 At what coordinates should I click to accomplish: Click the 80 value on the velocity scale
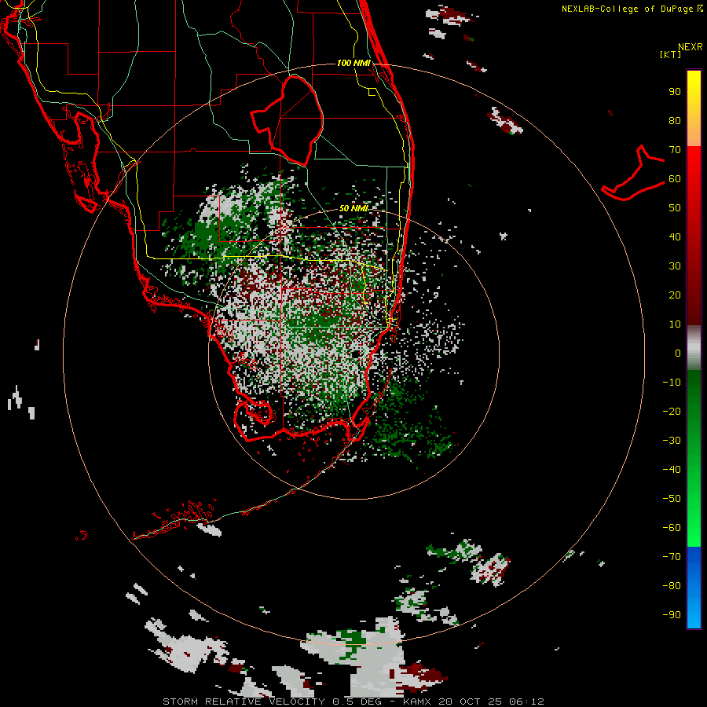(675, 121)
